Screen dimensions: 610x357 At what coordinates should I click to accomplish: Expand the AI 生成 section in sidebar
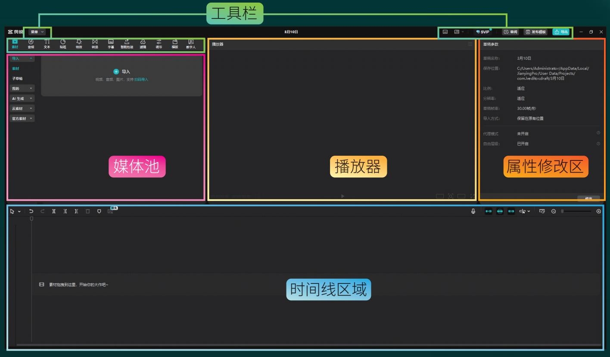point(22,98)
